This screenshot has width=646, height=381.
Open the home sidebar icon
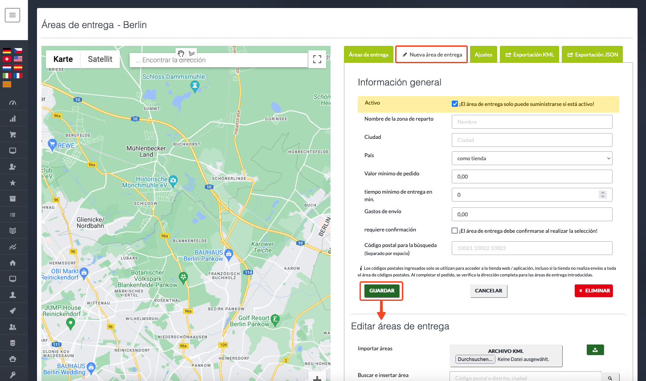(x=12, y=263)
